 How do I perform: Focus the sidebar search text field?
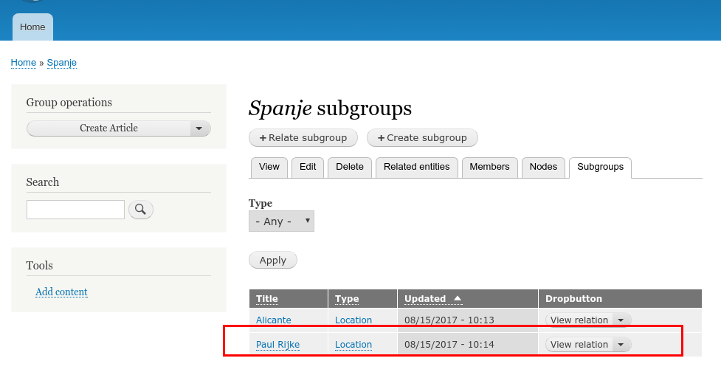click(75, 210)
